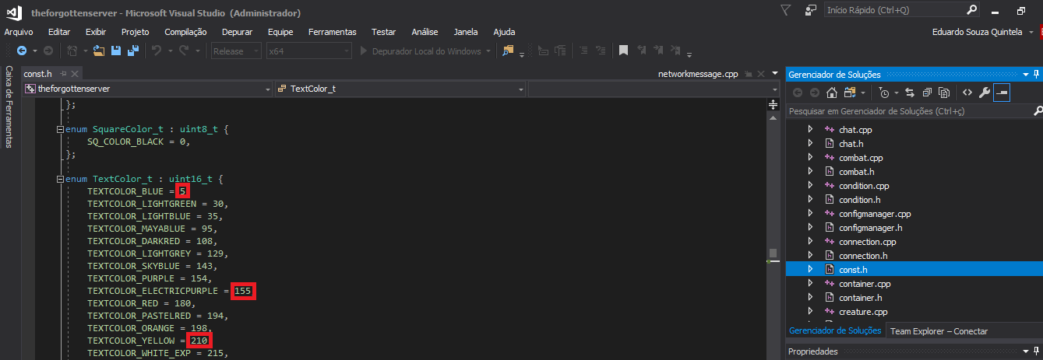Open the Caixa de Ferramentas side panel
Screen dimensions: 1043x360
point(9,107)
